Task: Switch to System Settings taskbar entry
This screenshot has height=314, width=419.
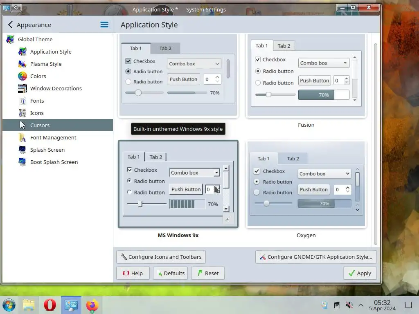Action: (x=71, y=305)
